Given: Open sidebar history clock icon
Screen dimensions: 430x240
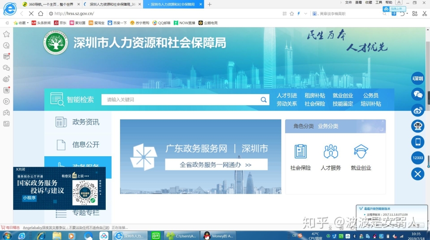Looking at the screenshot, I should click(6, 46).
